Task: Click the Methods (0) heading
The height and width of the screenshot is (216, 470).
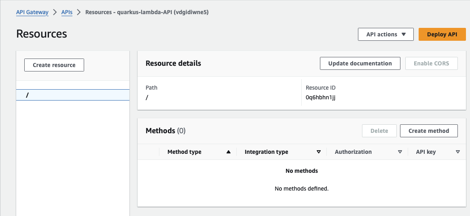Action: [165, 131]
